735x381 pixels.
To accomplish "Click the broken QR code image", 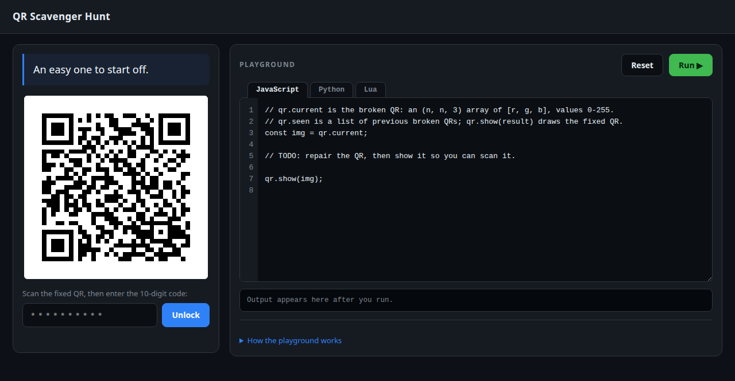I will 116,187.
